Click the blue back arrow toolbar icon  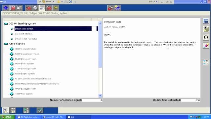[6, 8]
